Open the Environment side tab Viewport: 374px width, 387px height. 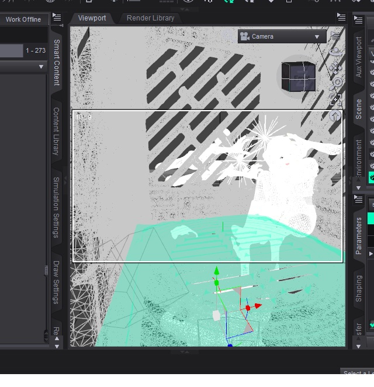(358, 158)
